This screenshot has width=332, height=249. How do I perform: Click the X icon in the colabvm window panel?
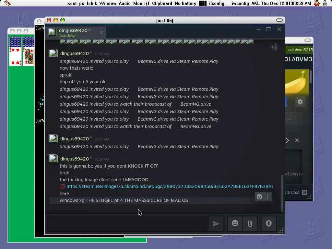pos(297,140)
